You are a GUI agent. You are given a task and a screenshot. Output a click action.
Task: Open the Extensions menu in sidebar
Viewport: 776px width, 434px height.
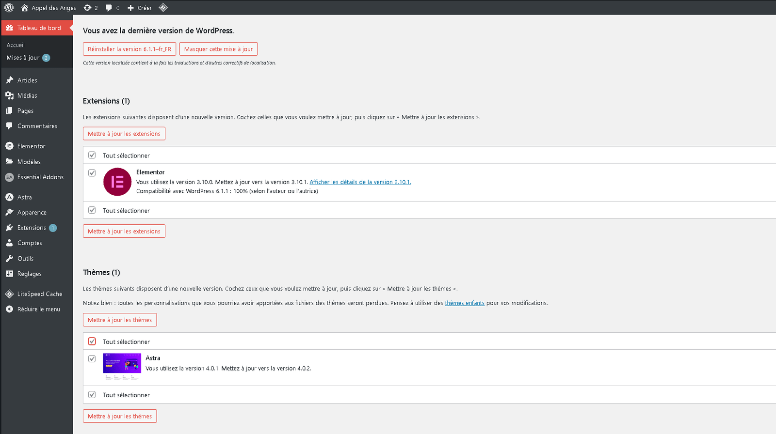[x=32, y=228]
